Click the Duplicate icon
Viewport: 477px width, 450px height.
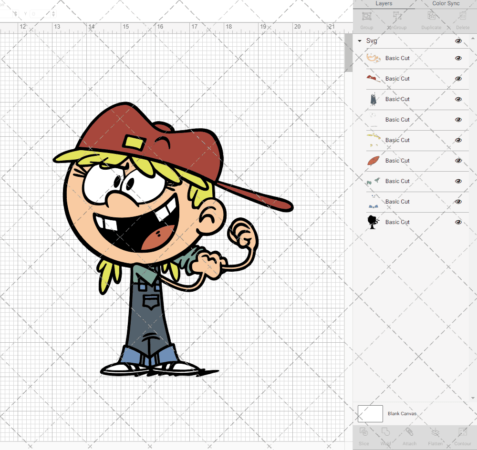(431, 16)
